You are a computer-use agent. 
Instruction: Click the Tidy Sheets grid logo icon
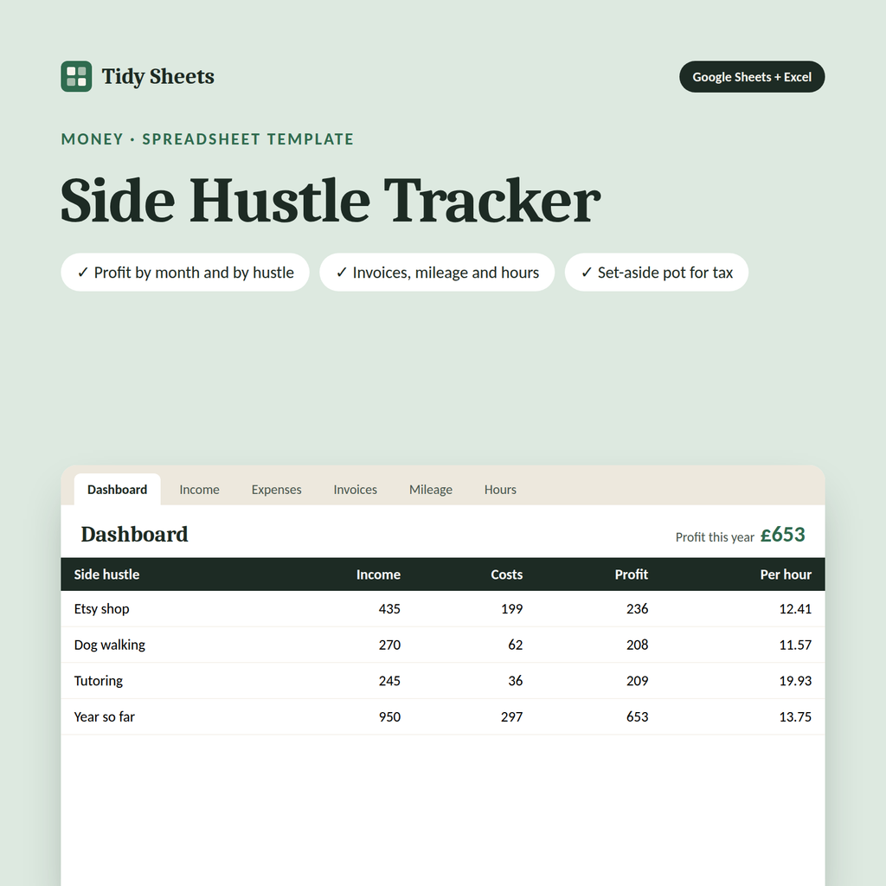(x=76, y=76)
